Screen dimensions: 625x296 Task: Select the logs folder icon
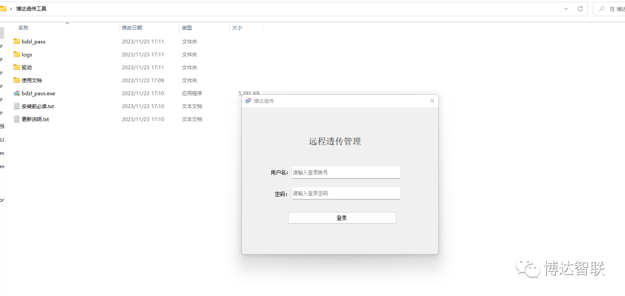[16, 54]
